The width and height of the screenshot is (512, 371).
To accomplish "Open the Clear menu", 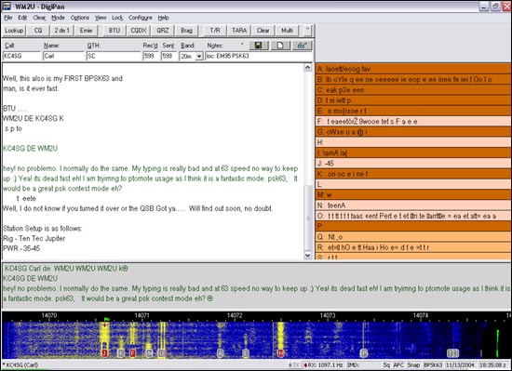I will (x=39, y=18).
